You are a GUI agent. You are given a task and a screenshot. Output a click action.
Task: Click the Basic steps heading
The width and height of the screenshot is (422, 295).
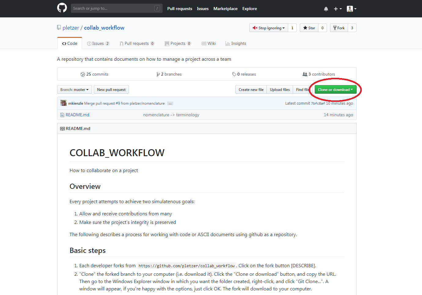click(88, 250)
